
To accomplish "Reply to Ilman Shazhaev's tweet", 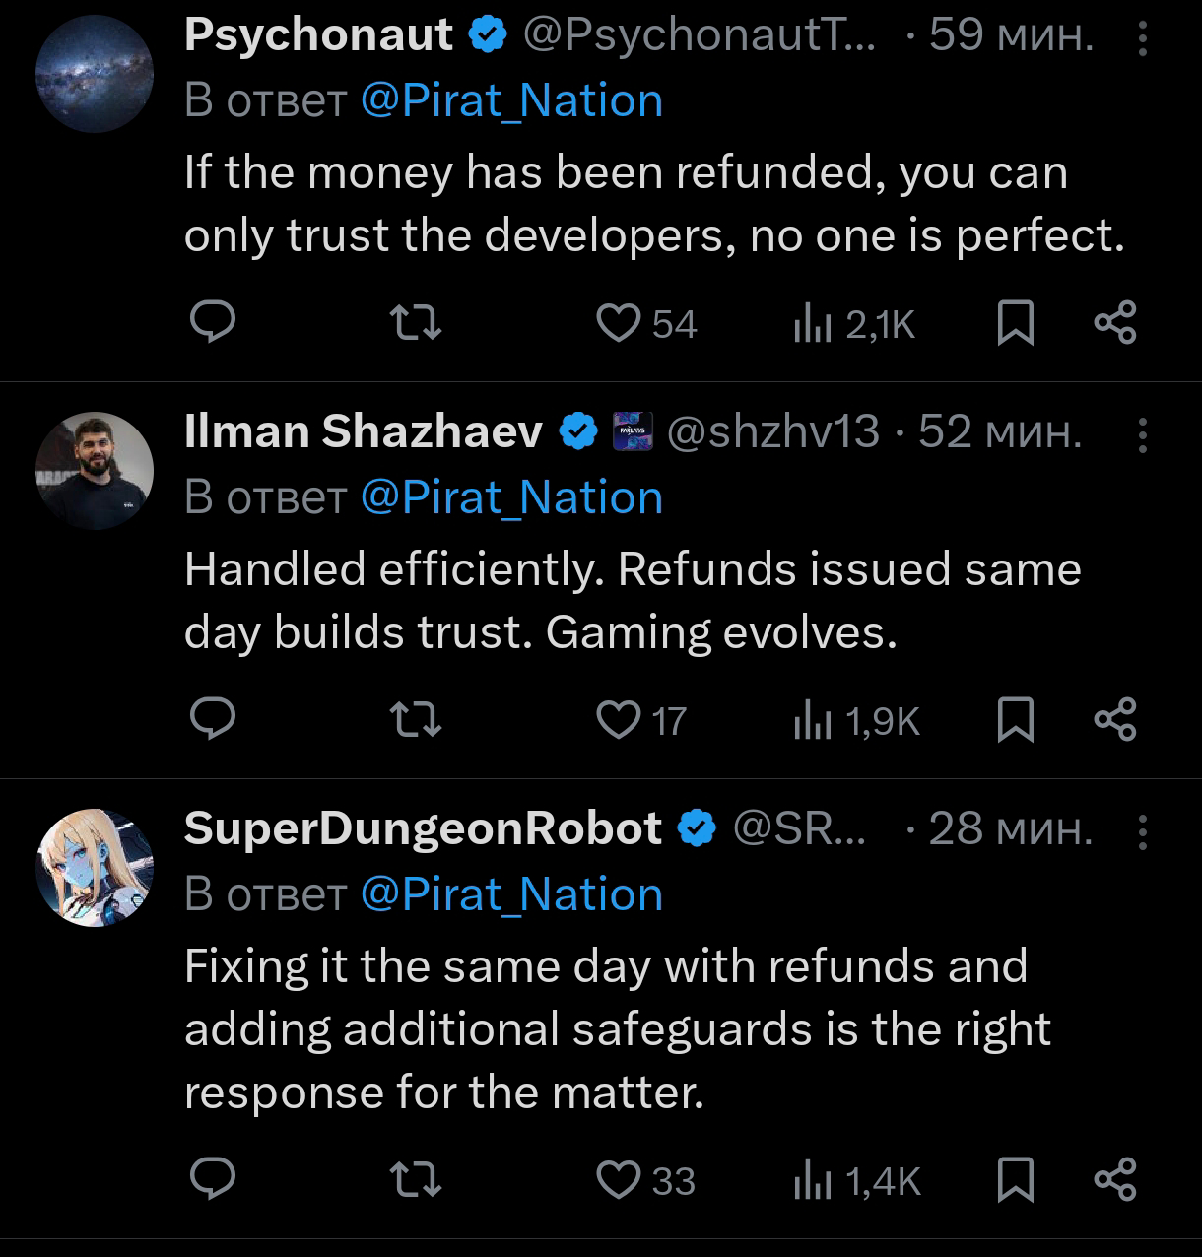I will [212, 720].
